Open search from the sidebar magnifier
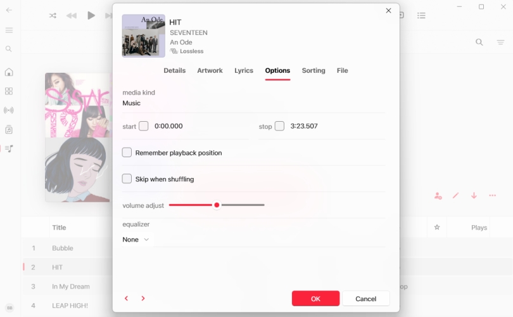The width and height of the screenshot is (513, 317). (9, 49)
